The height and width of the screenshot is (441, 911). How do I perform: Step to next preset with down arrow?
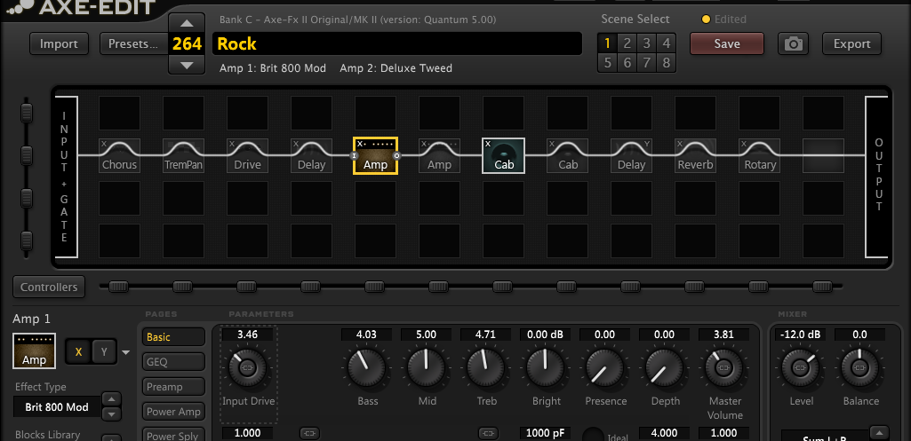coord(186,65)
